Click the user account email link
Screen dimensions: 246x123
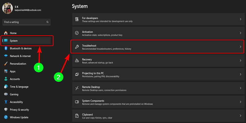point(28,10)
